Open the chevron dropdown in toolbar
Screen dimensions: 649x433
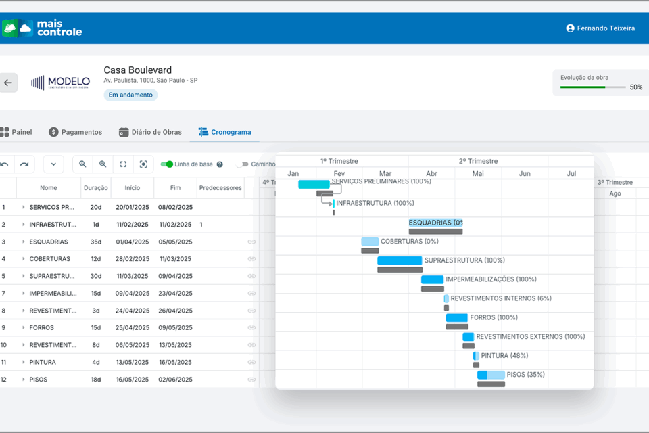point(53,164)
